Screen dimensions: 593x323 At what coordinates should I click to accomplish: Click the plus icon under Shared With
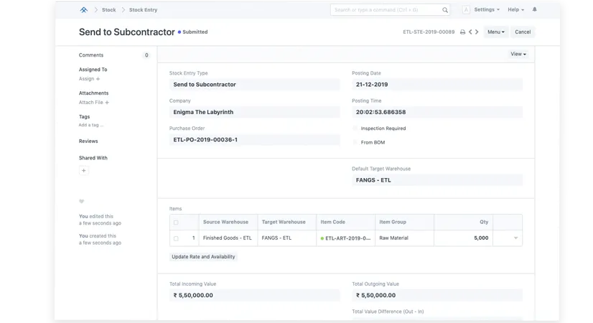83,171
